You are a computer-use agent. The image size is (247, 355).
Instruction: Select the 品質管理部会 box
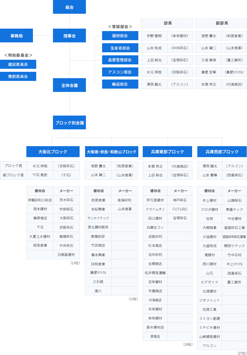coord(120,60)
